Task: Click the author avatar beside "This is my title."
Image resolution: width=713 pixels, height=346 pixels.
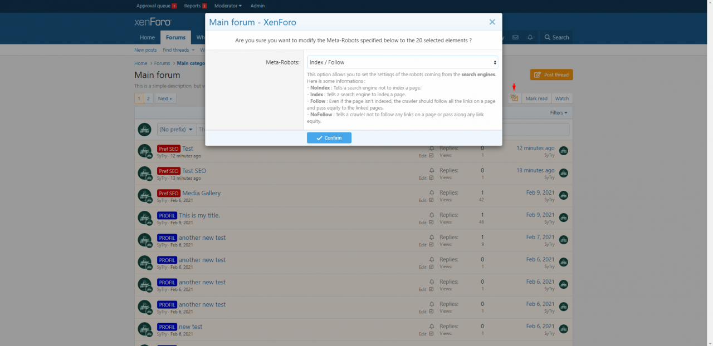Action: [145, 218]
